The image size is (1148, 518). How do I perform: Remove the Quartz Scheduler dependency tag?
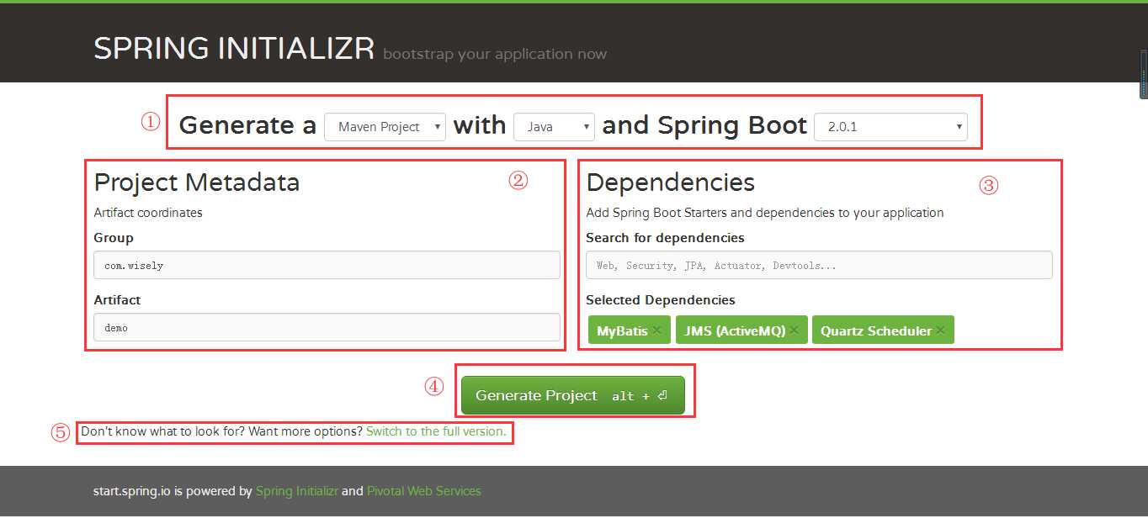(x=940, y=330)
